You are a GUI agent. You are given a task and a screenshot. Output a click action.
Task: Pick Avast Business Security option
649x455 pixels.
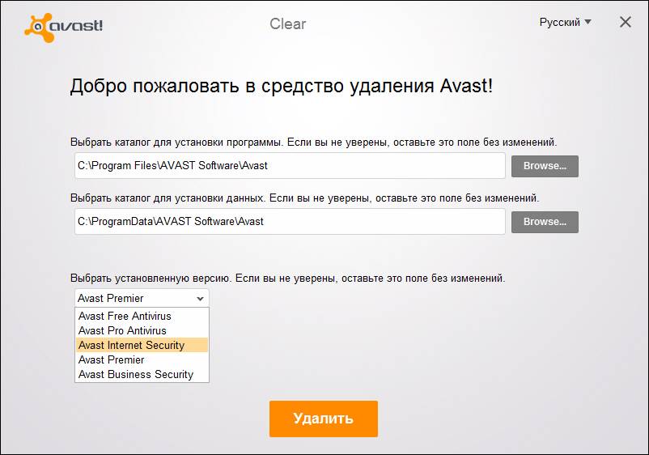point(142,374)
